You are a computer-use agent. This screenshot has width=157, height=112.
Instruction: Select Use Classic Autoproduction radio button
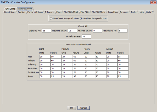click(x=52, y=19)
